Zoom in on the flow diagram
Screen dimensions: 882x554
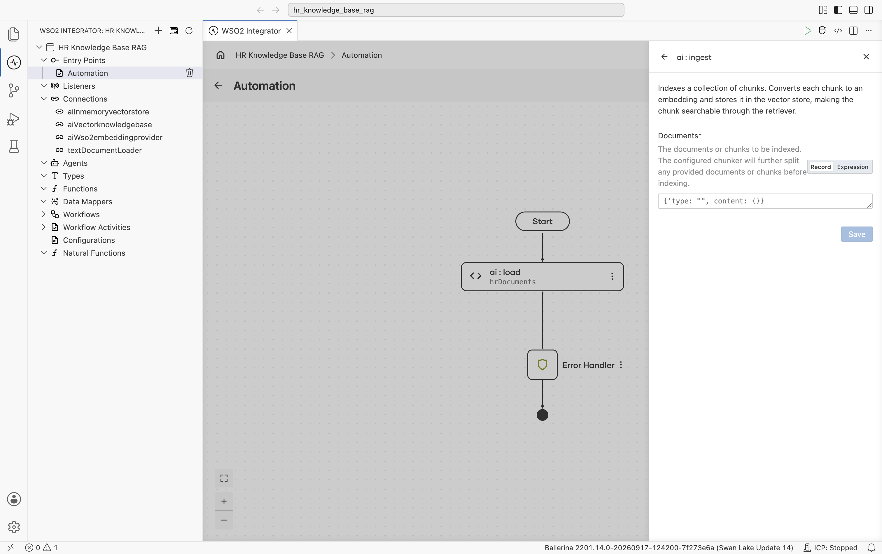224,501
